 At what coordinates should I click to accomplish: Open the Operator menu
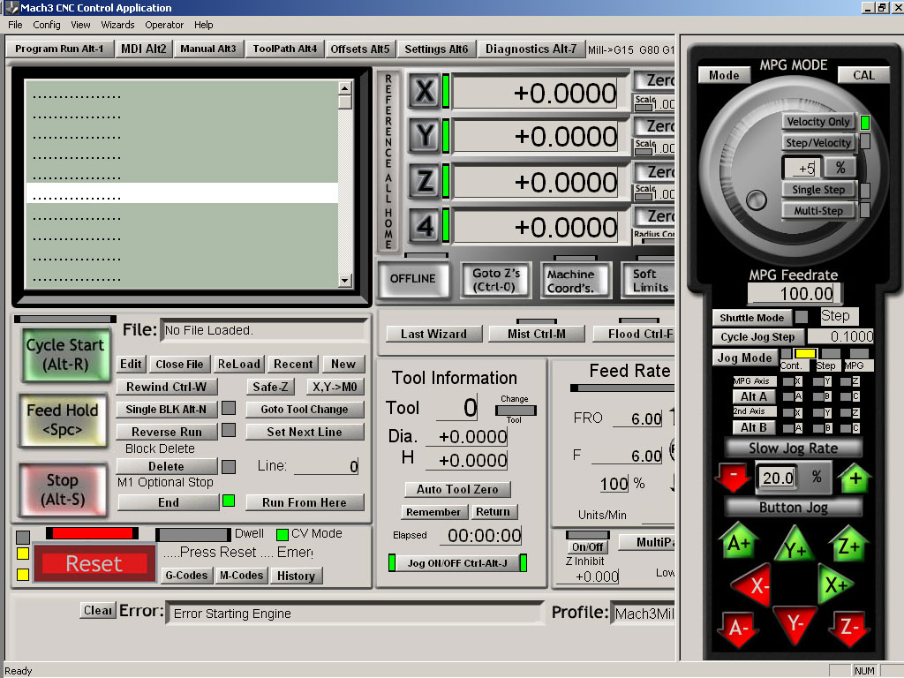tap(164, 25)
